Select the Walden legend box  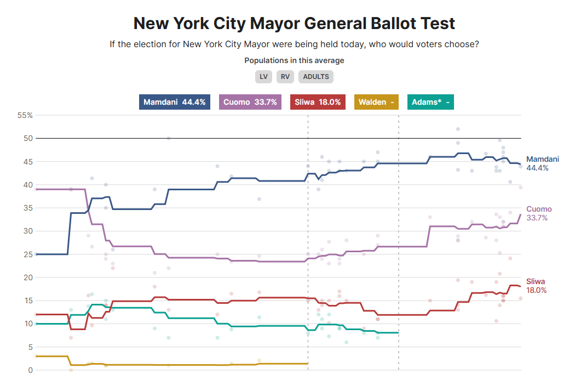coord(376,102)
